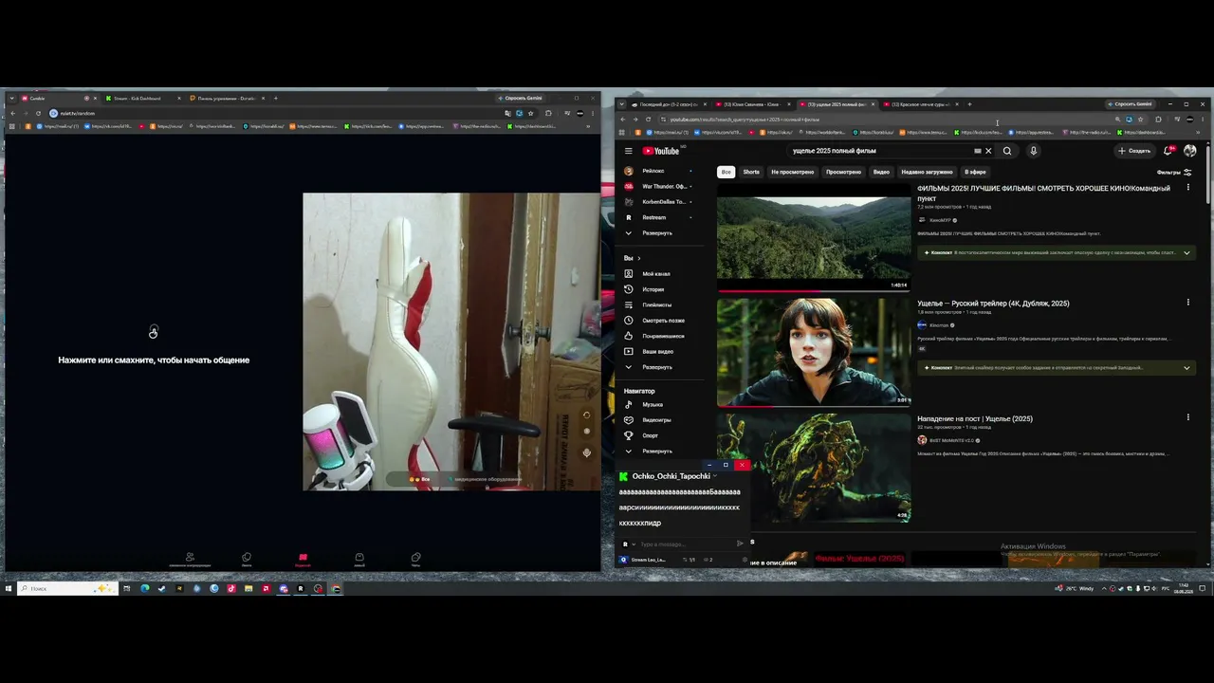Select the Недавно загружено filter chip

[927, 172]
